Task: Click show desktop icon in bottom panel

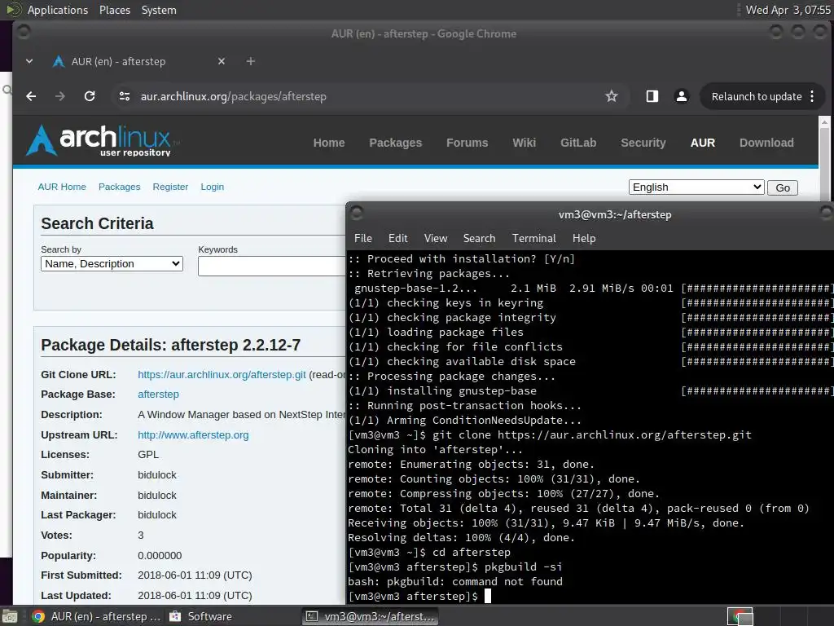Action: click(10, 617)
